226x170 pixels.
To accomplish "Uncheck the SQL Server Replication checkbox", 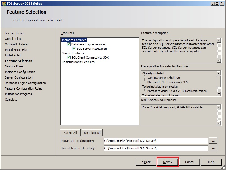I will point(74,49).
